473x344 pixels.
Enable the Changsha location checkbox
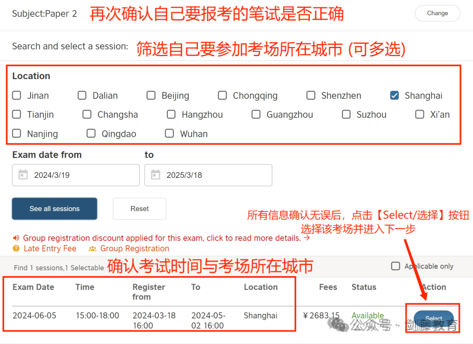87,115
